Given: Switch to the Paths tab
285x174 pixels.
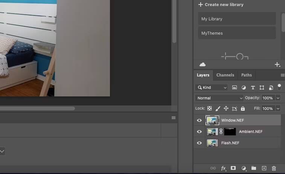Looking at the screenshot, I should click(247, 75).
